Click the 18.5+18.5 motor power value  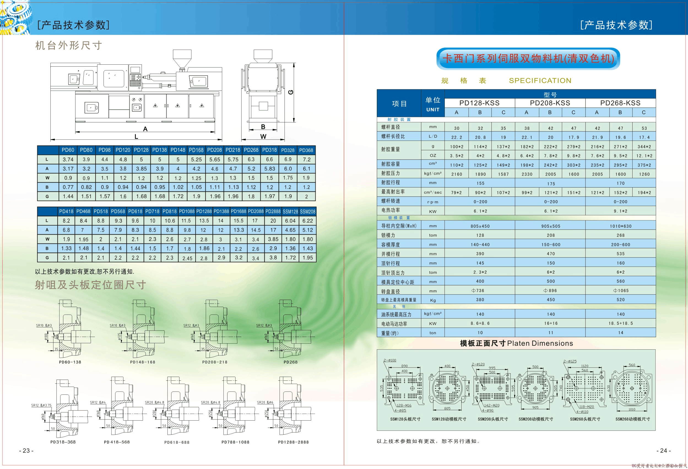(x=621, y=323)
